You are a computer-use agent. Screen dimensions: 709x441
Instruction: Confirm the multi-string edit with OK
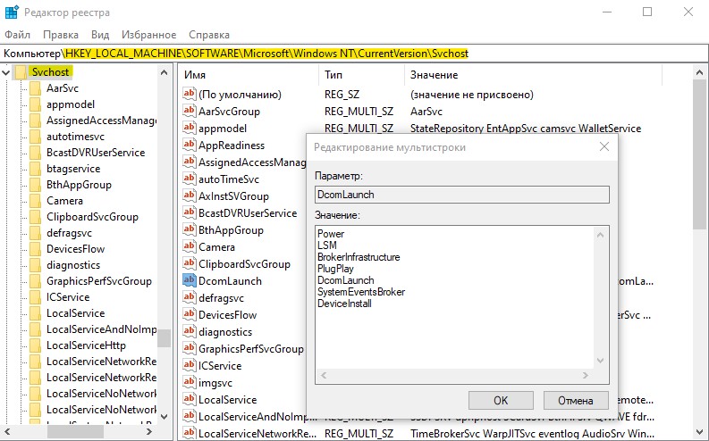(501, 400)
